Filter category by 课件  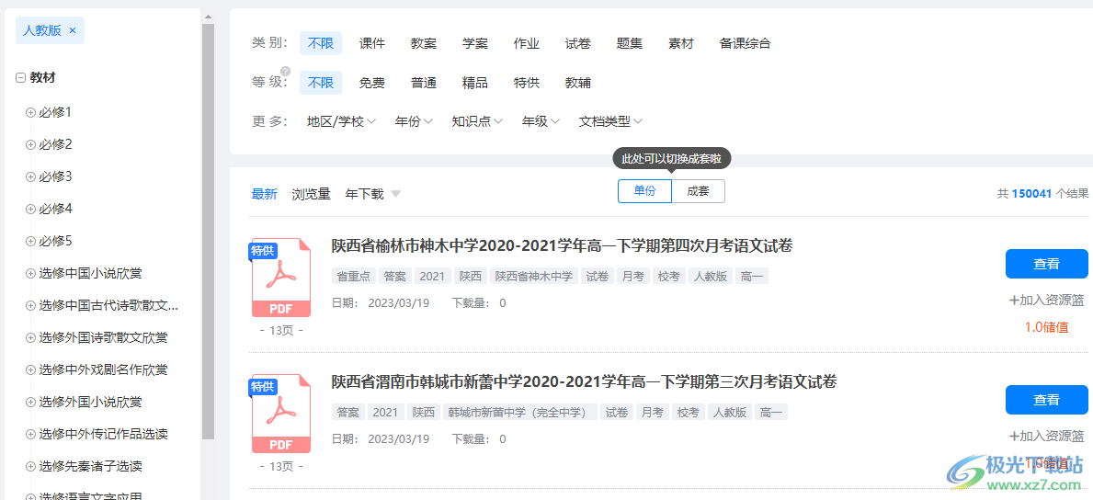tap(372, 43)
